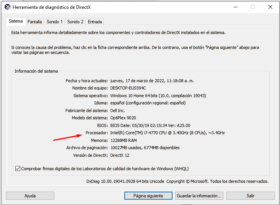Click the memory value 12288MB RAM
Screen dimensions: 280x205
(124, 140)
